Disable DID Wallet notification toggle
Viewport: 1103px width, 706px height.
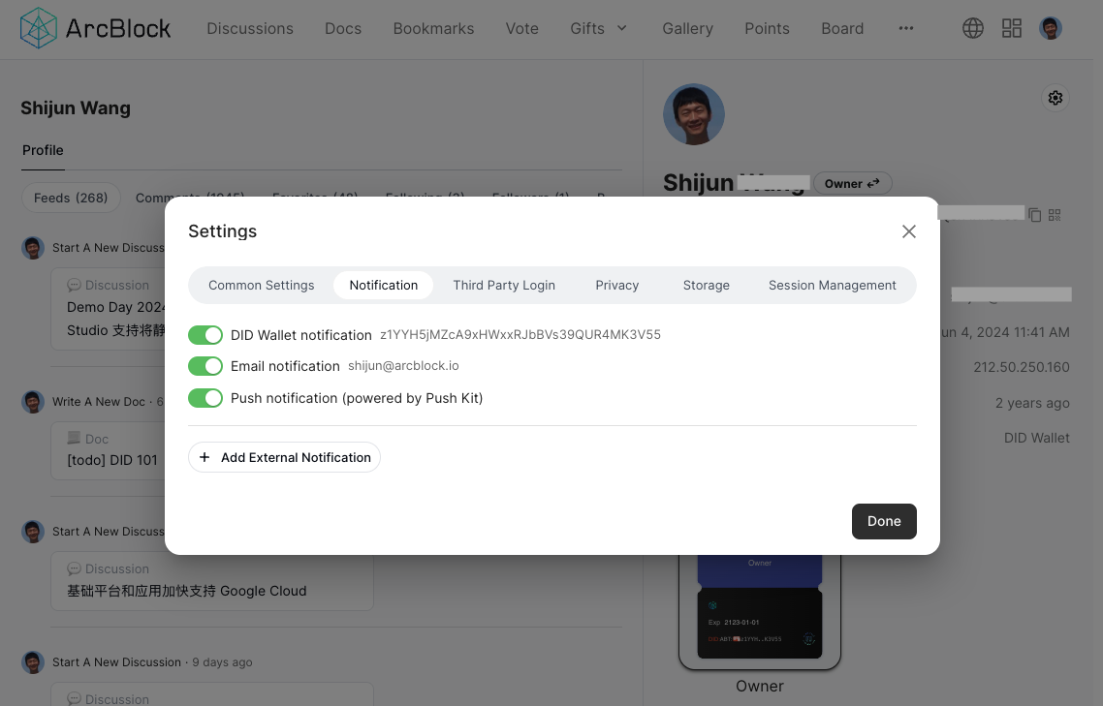205,335
